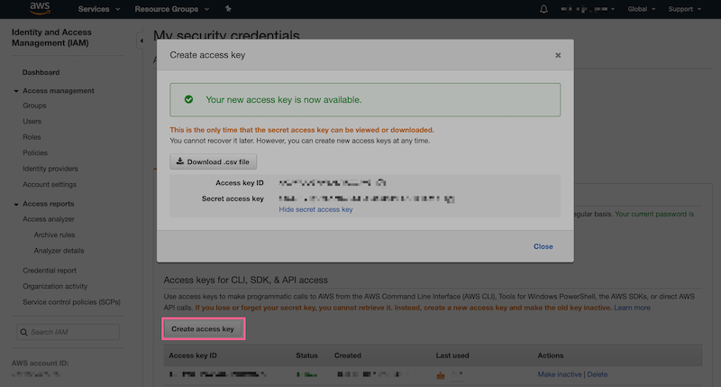Image resolution: width=721 pixels, height=387 pixels.
Task: Open the notifications bell
Action: click(543, 9)
